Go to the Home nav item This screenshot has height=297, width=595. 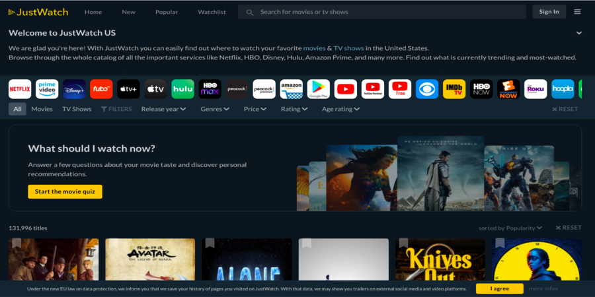coord(93,12)
